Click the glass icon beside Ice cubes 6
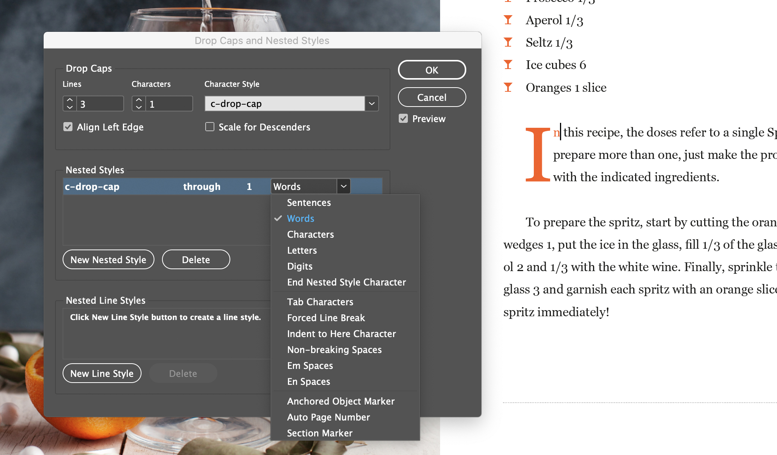The width and height of the screenshot is (777, 455). point(508,65)
